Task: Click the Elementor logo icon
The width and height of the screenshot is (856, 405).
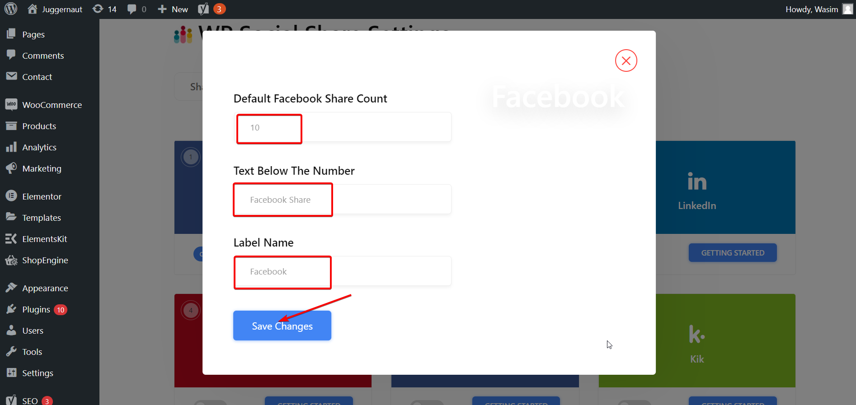Action: coord(11,196)
